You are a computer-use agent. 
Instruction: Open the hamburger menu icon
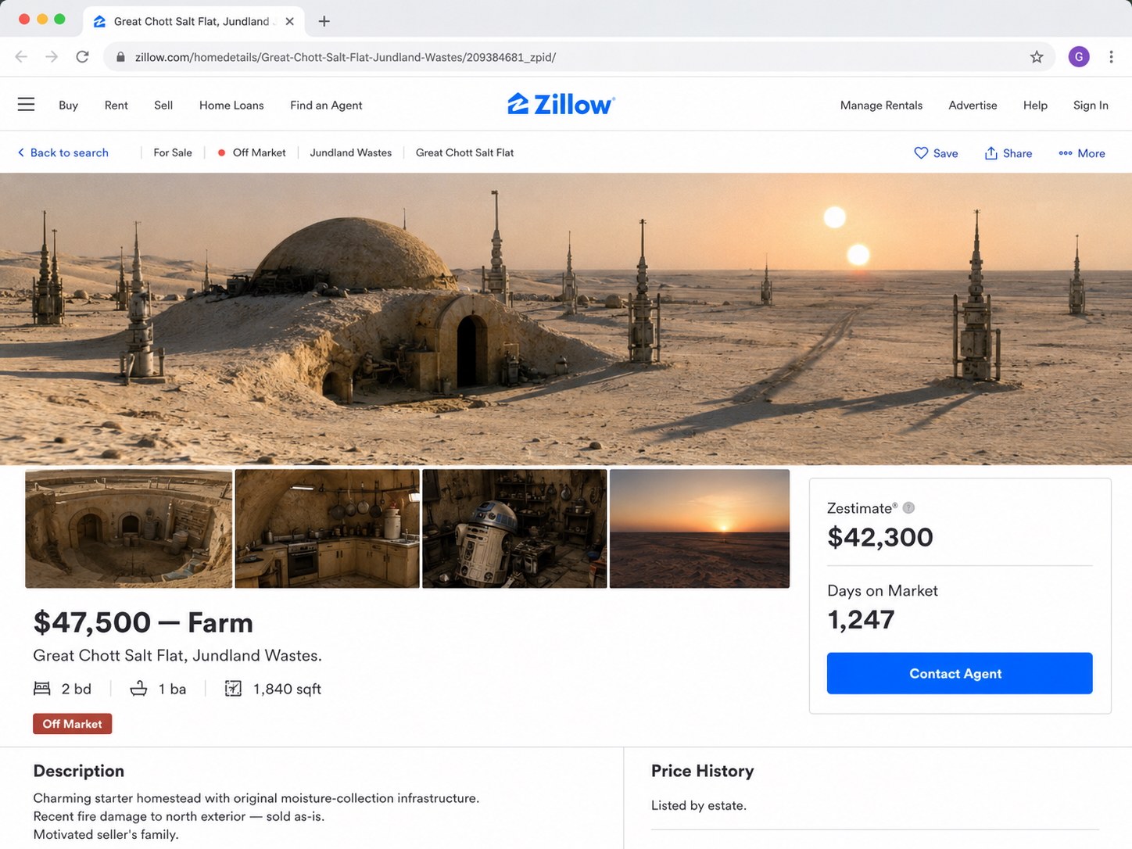point(26,104)
